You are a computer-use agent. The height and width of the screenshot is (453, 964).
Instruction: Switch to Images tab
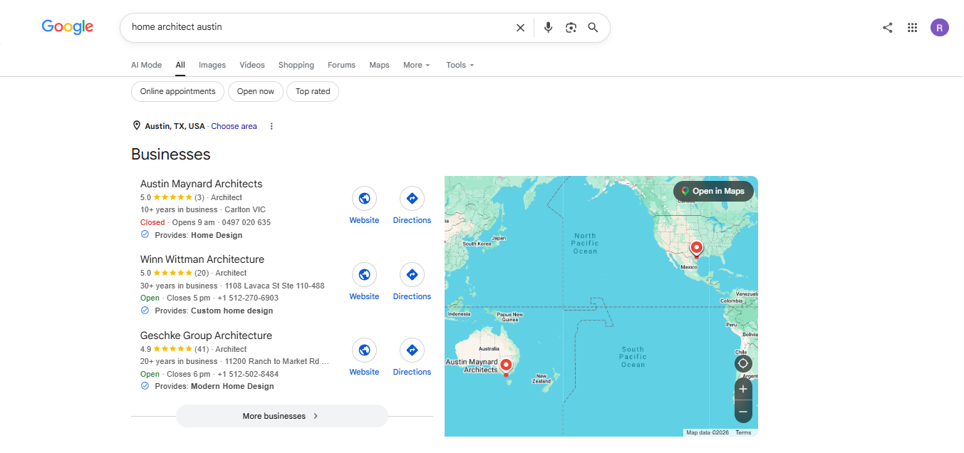(212, 65)
